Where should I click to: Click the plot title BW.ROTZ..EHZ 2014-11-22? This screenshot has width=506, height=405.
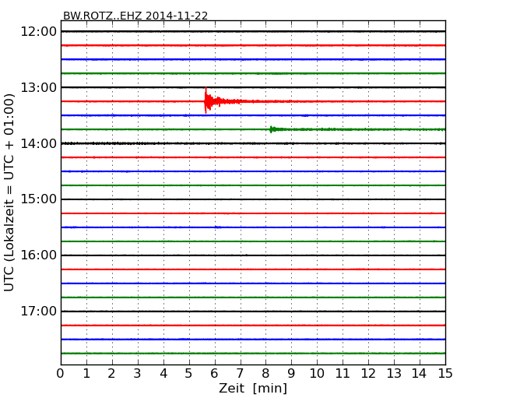[x=135, y=16]
